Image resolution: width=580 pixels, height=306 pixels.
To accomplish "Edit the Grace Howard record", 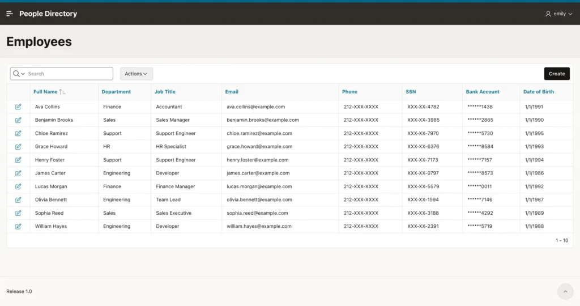I will [x=18, y=147].
